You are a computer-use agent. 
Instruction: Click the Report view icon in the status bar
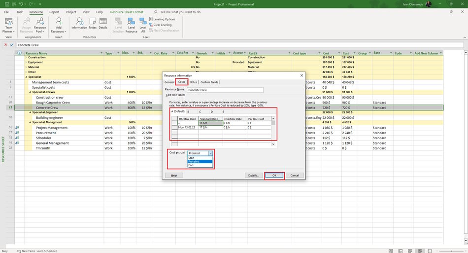(x=430, y=251)
